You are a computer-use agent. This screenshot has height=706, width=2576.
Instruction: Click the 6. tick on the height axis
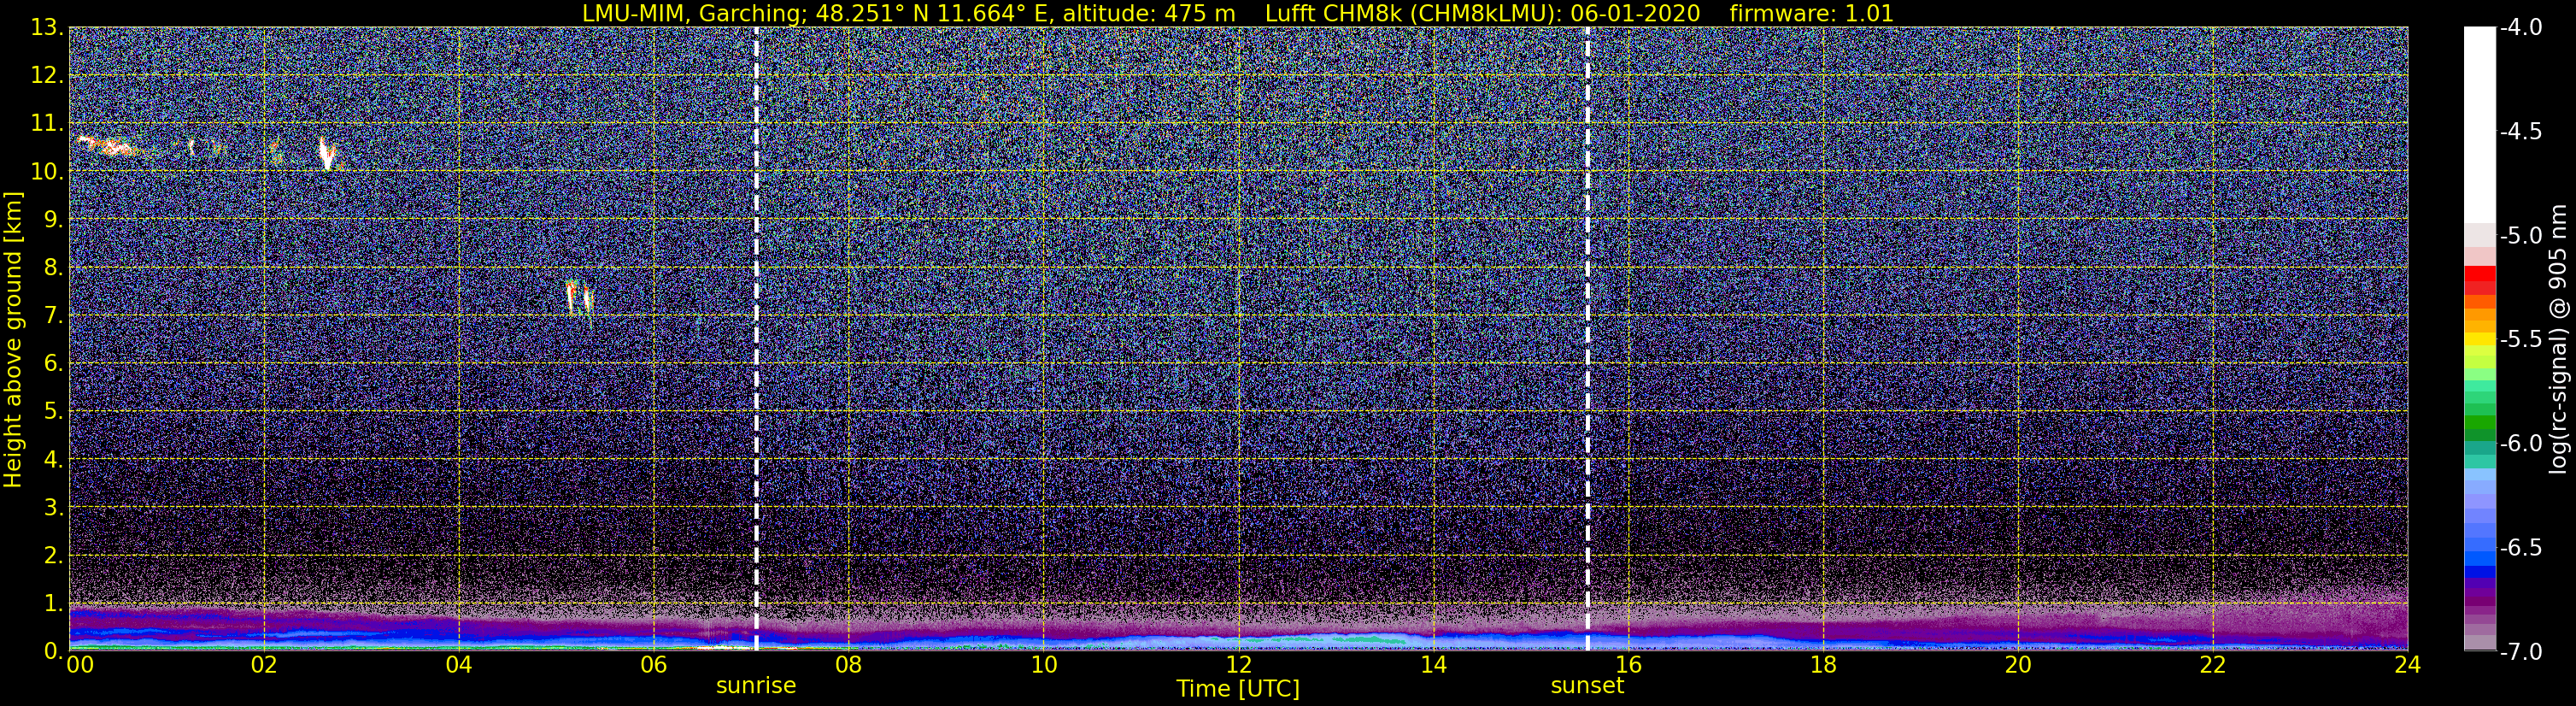(x=53, y=363)
